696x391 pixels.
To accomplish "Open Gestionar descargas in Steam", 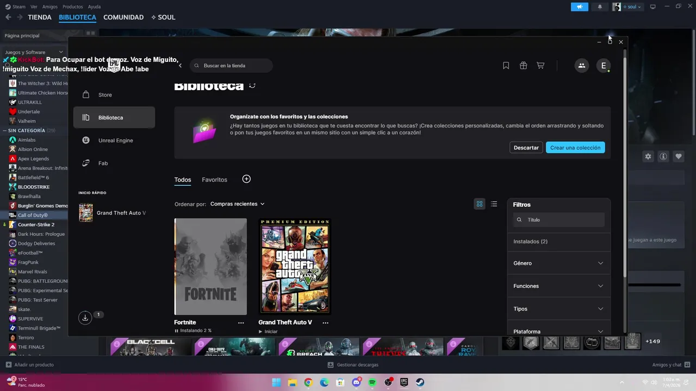I will [x=353, y=365].
